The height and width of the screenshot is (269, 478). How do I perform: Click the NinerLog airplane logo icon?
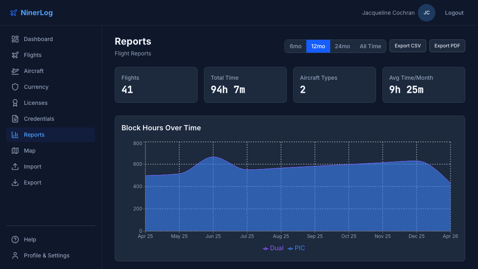(14, 13)
